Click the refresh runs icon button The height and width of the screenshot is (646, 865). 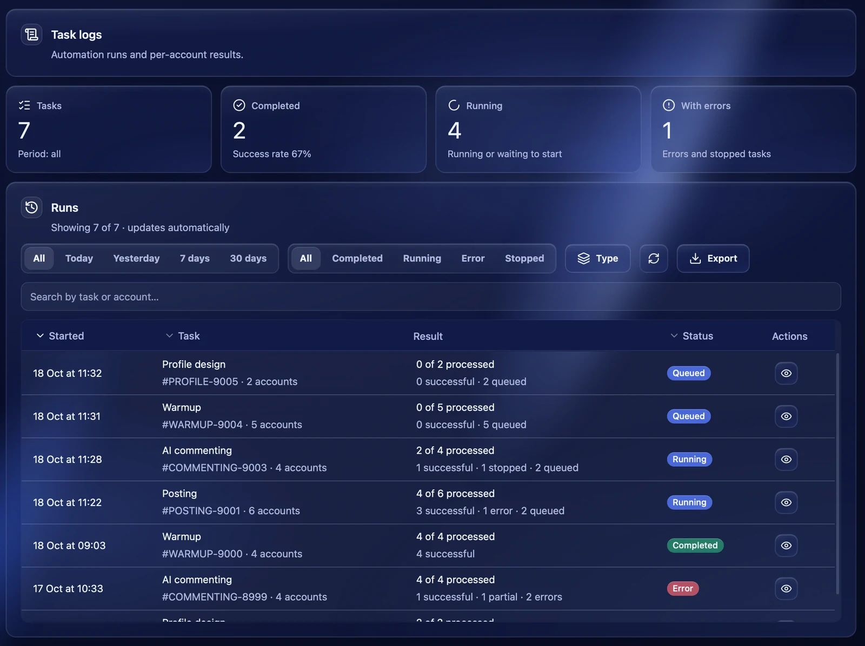click(x=654, y=259)
